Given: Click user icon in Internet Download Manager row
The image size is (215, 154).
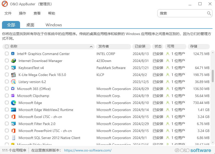Looking at the screenshot, I should coord(168,61).
